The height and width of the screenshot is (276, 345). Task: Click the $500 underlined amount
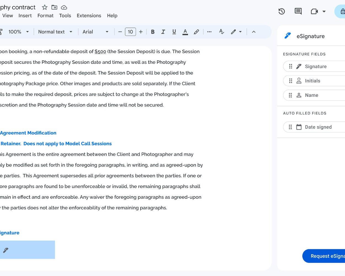click(x=100, y=52)
